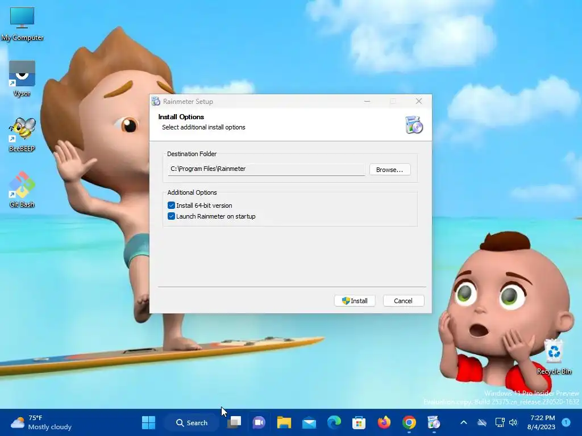The image size is (582, 436).
Task: Open the clock and date flyout
Action: coord(541,422)
